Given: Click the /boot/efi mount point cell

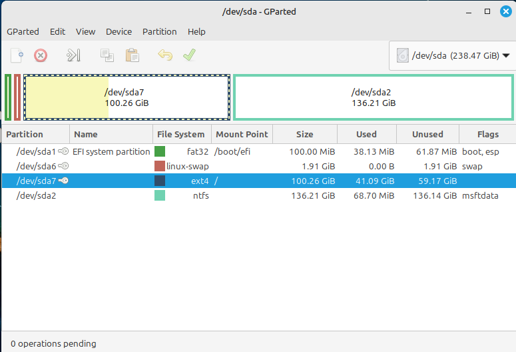Looking at the screenshot, I should coord(232,151).
